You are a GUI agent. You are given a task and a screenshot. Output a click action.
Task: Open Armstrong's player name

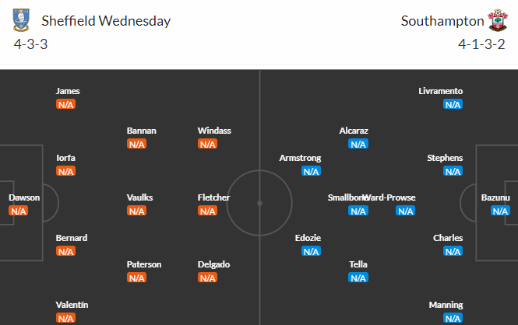pos(300,158)
